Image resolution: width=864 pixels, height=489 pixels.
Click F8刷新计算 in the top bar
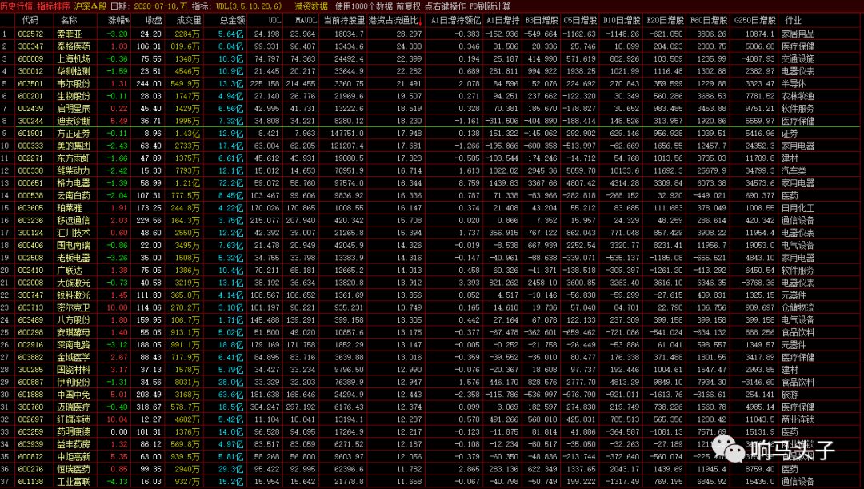pyautogui.click(x=490, y=6)
